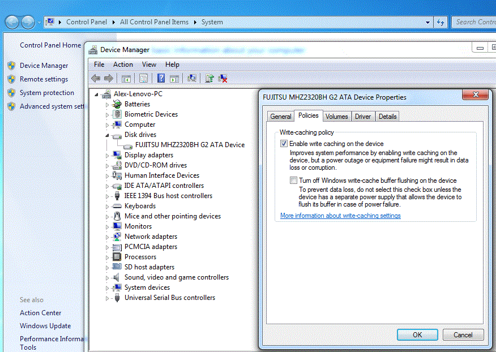Open the Action menu
This screenshot has height=352, width=496.
pos(123,65)
